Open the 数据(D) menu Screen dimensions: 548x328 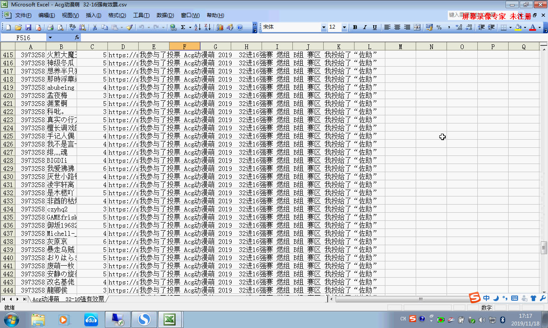click(165, 15)
